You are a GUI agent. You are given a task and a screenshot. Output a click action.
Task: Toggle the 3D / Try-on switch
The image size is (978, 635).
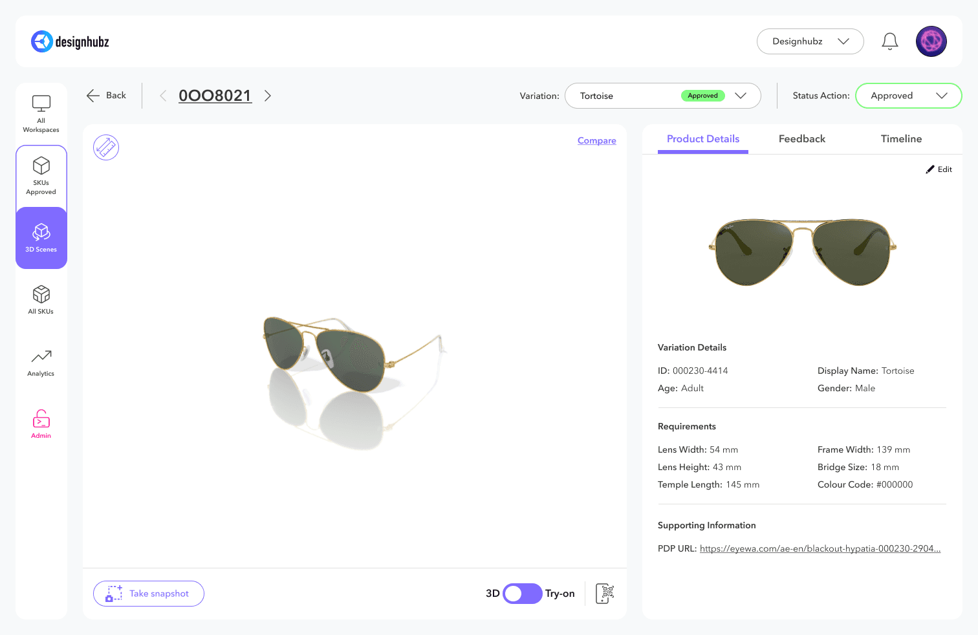coord(523,594)
